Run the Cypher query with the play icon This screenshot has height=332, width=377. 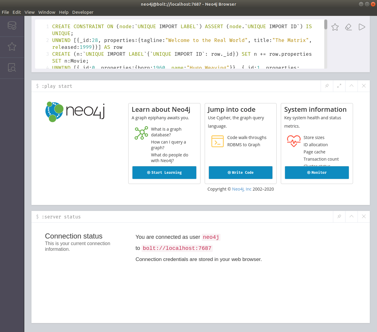pos(362,27)
